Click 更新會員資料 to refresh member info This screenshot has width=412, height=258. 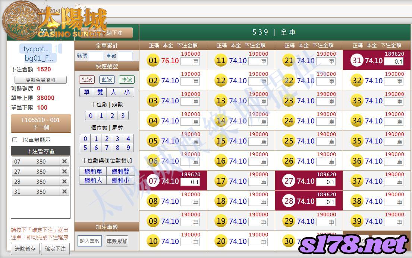(x=41, y=80)
